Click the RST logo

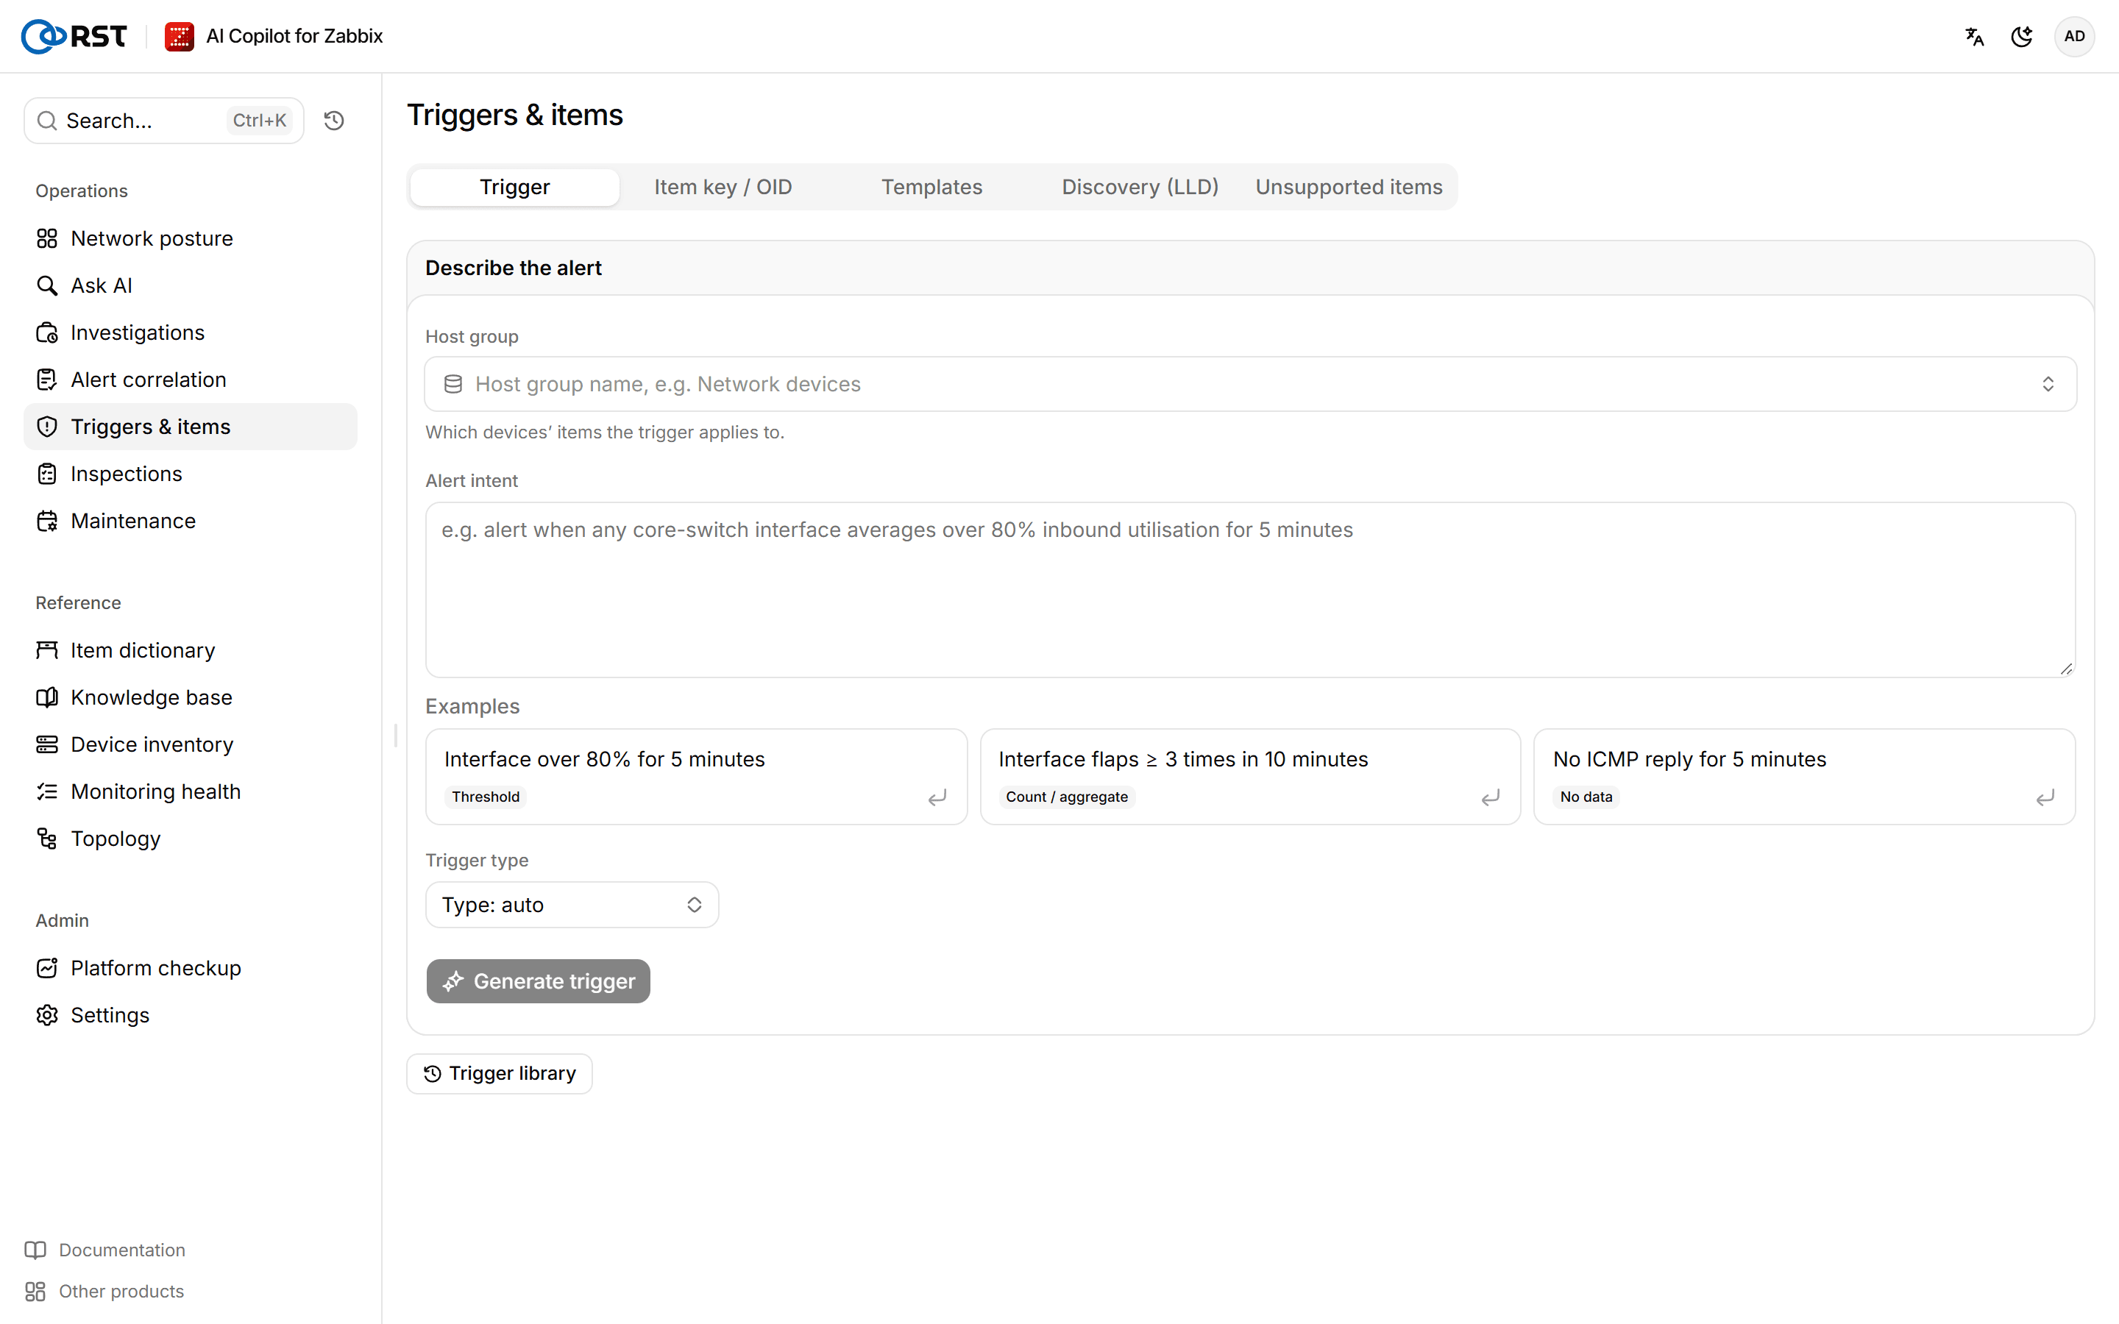tap(74, 36)
